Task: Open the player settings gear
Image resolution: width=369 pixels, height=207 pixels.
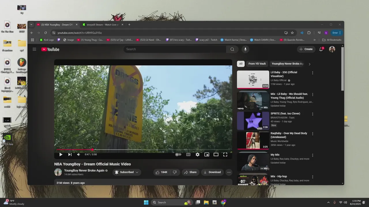Action: (197, 154)
